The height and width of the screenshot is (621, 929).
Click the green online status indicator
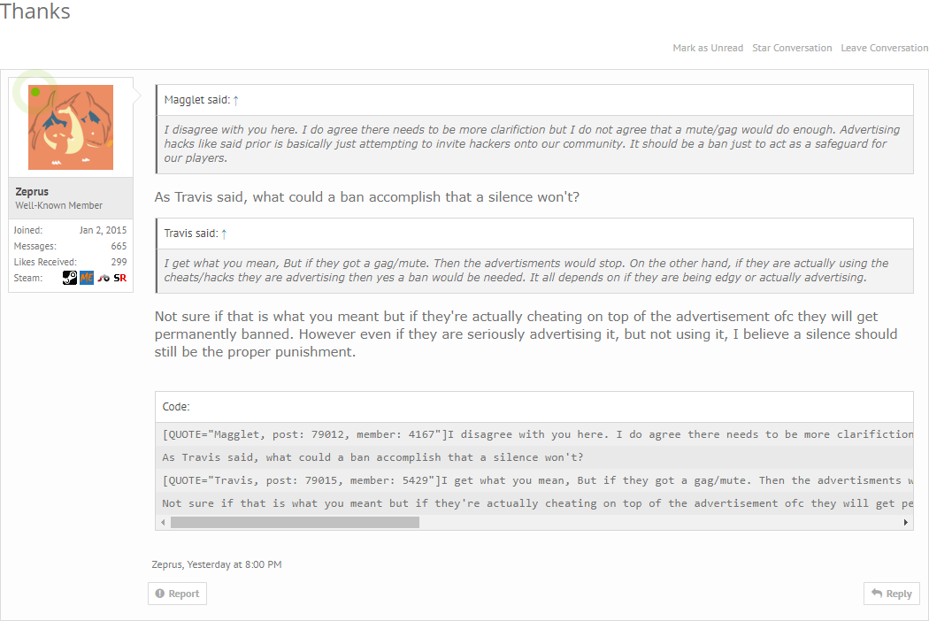(x=35, y=92)
